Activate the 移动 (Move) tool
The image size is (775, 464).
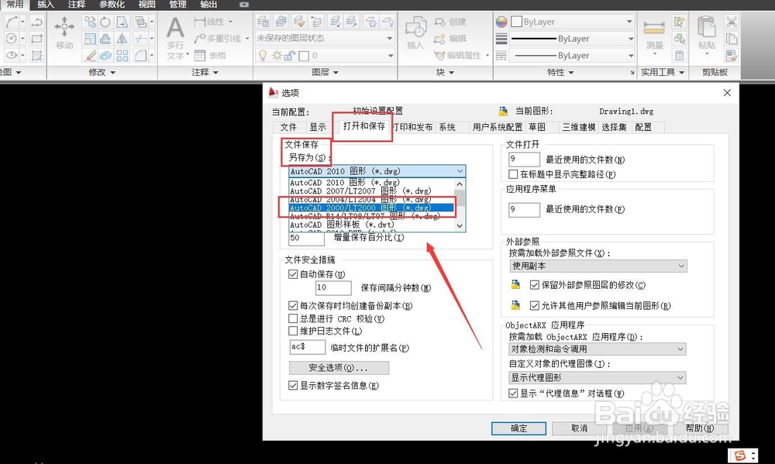pyautogui.click(x=64, y=33)
